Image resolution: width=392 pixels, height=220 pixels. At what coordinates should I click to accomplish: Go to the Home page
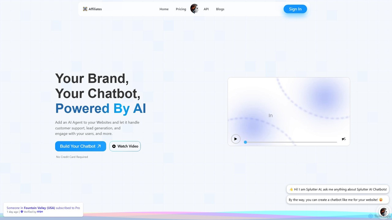[x=164, y=9]
